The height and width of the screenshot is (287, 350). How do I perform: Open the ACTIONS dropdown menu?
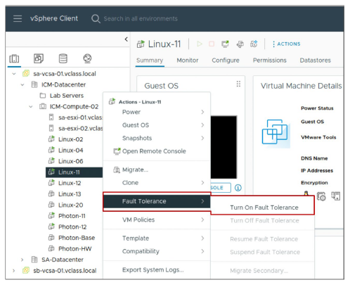286,44
